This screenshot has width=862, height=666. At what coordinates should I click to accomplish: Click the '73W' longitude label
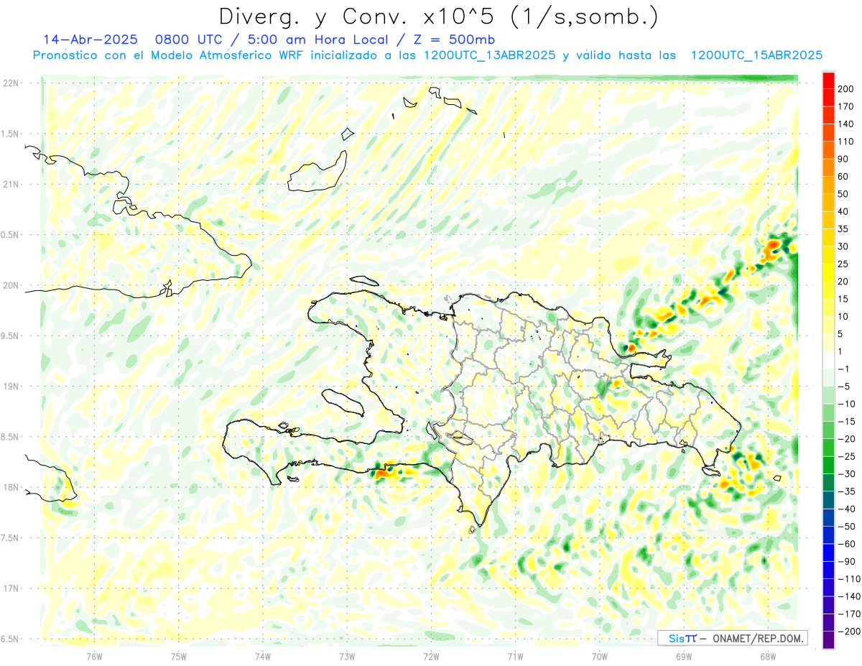[347, 656]
